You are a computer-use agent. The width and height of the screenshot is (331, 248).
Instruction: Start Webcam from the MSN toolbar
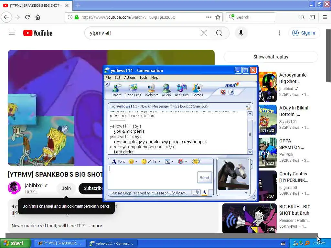point(151,90)
